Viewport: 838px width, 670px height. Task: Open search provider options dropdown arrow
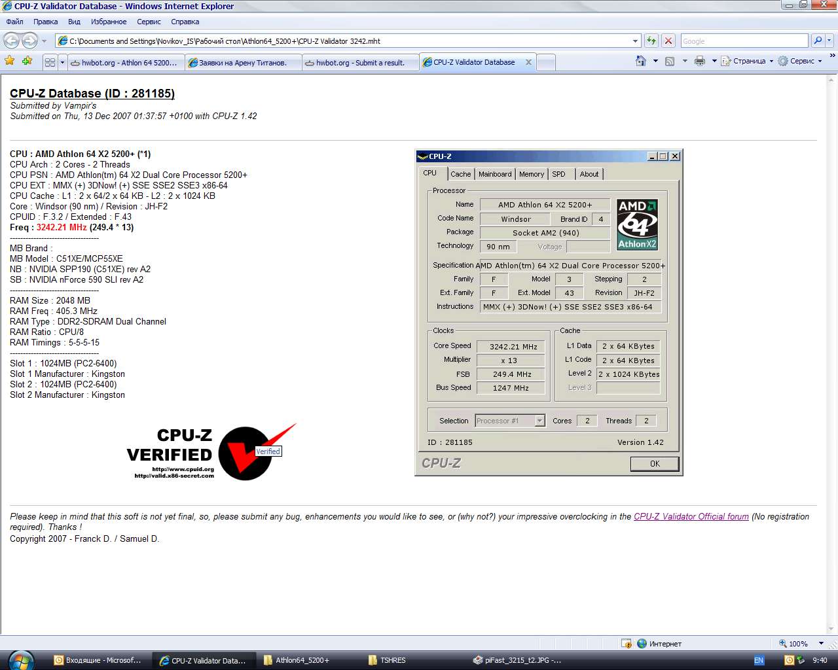(829, 41)
